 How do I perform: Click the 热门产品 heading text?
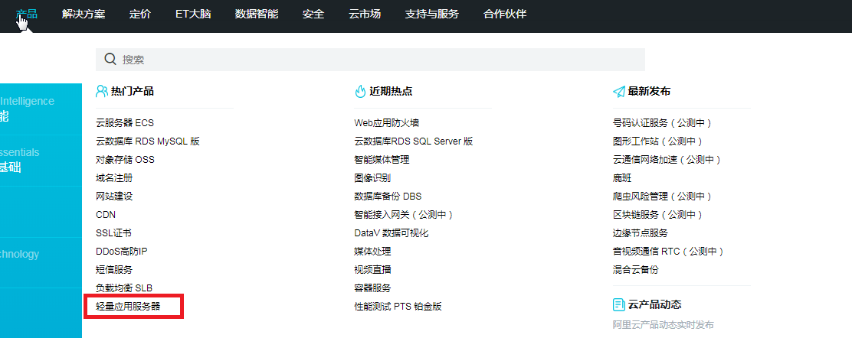[x=133, y=91]
